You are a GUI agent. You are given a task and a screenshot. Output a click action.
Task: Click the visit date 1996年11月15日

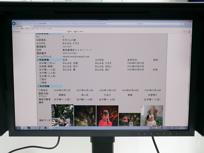point(107,90)
